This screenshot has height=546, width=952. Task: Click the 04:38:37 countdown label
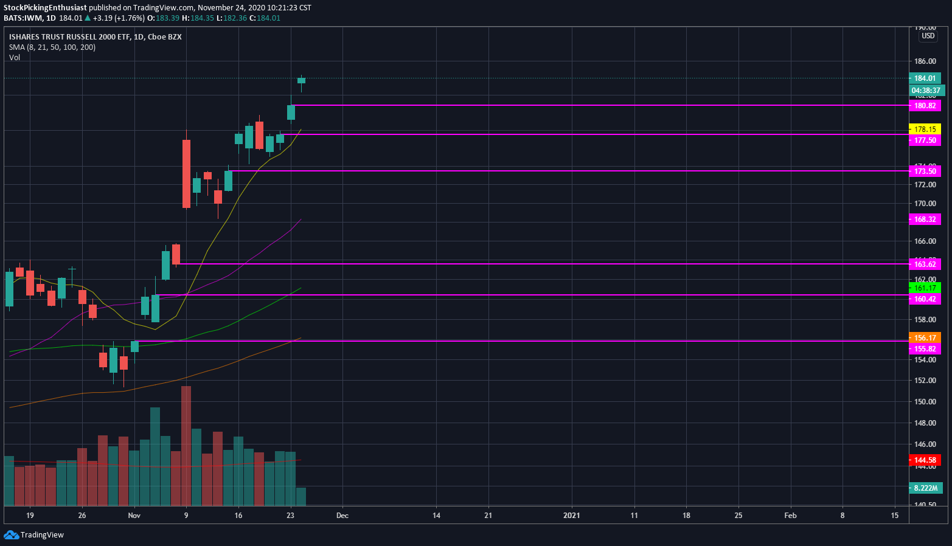pos(926,91)
